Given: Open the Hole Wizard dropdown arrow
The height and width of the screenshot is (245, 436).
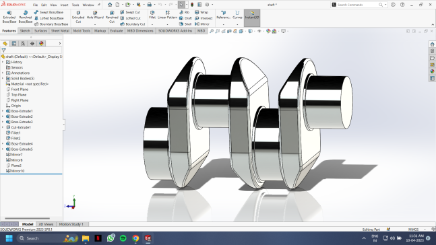Looking at the screenshot, I should 95,24.
